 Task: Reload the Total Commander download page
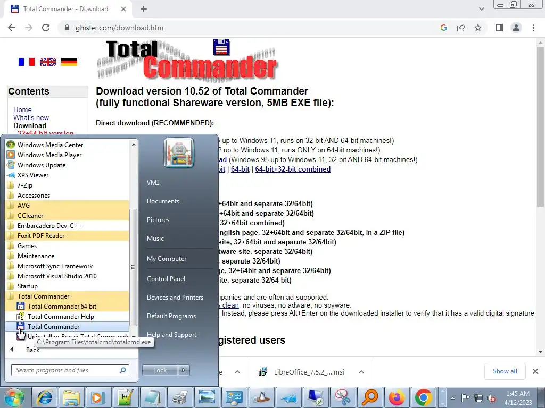pyautogui.click(x=46, y=28)
